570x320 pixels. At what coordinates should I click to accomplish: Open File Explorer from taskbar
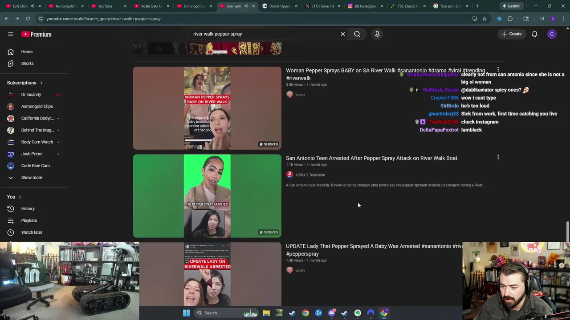(x=266, y=313)
